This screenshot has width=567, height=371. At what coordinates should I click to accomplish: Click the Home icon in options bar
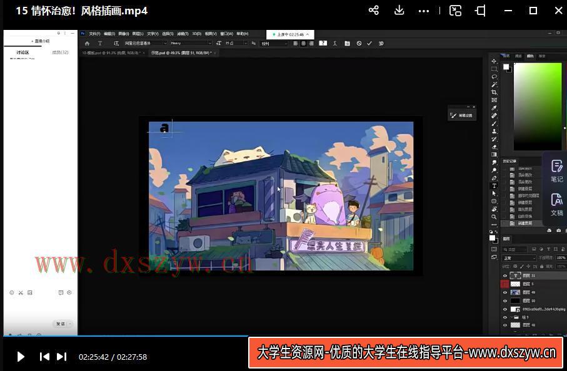[87, 43]
